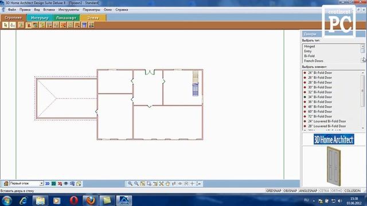
Task: Select the blue column tool icon
Action: click(x=84, y=25)
